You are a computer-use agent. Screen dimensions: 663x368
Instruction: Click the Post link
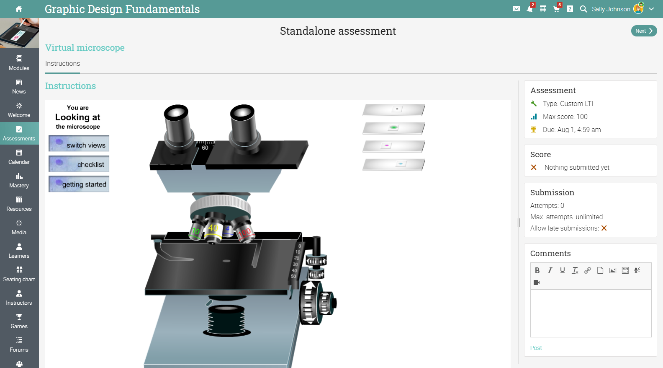pos(536,348)
